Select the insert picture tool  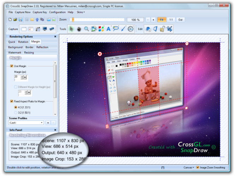click(94, 29)
